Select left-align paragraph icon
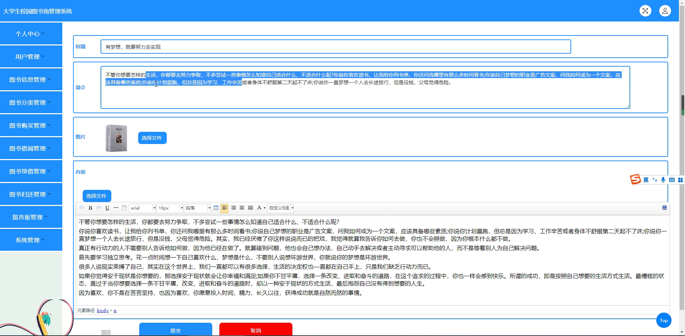 point(224,208)
